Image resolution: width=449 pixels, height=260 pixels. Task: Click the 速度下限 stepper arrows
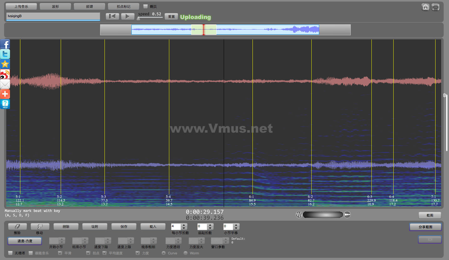pos(108,241)
